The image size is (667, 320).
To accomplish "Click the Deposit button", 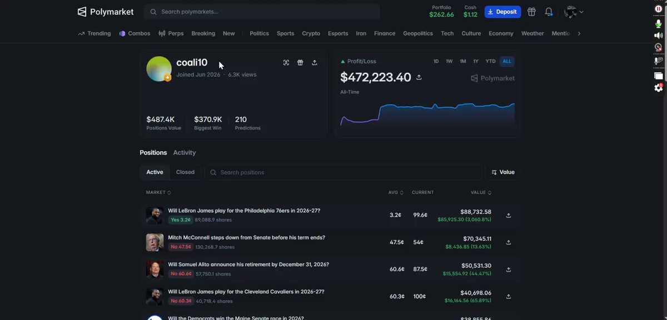I will pos(502,12).
